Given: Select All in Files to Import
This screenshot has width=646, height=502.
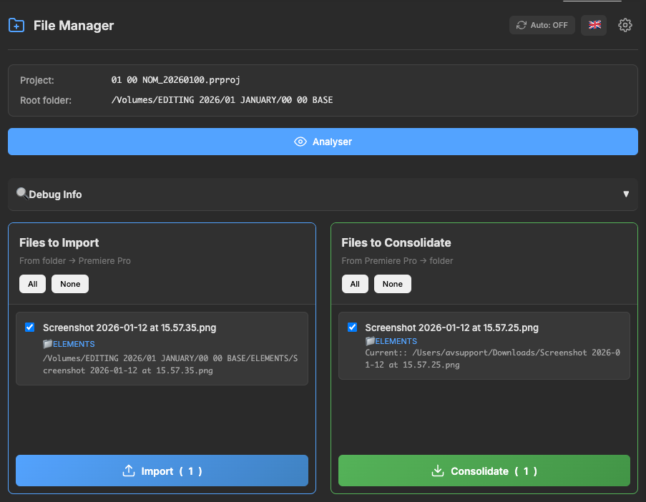Looking at the screenshot, I should click(x=33, y=284).
